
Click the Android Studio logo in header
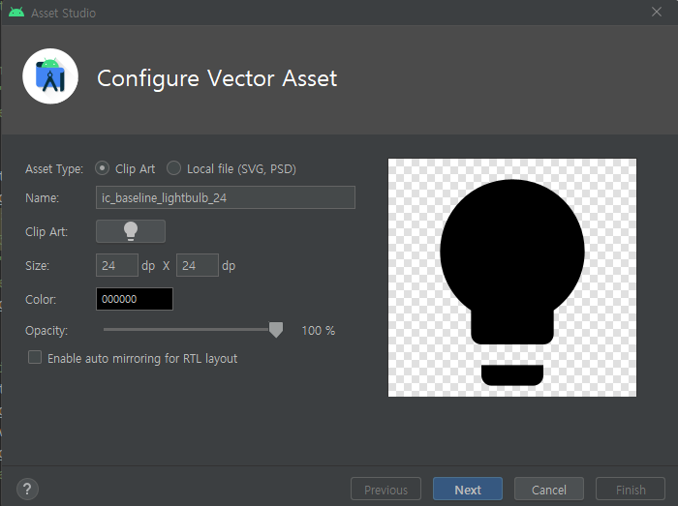click(x=50, y=76)
